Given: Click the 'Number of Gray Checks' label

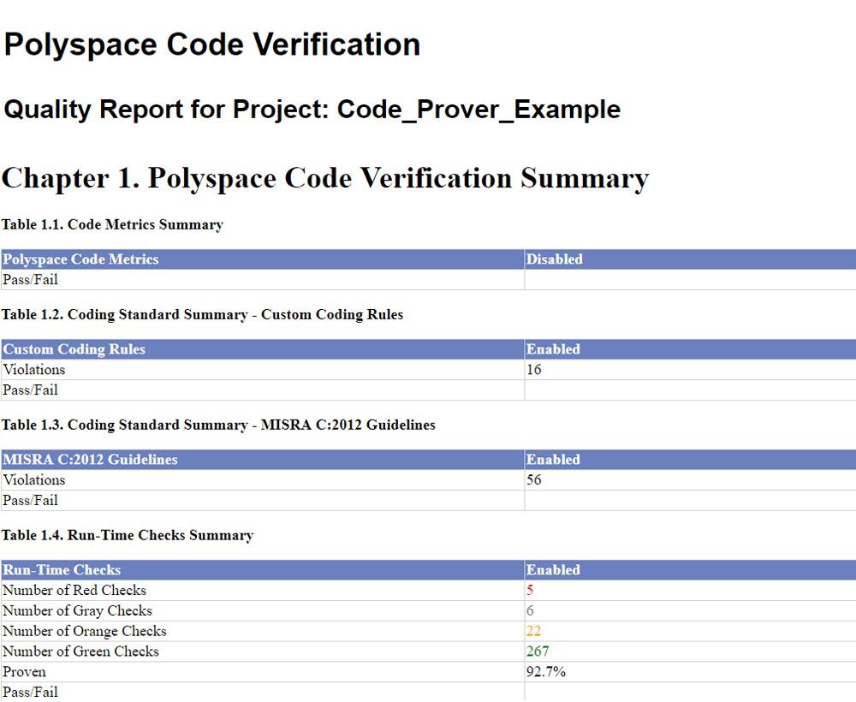Looking at the screenshot, I should 77,610.
